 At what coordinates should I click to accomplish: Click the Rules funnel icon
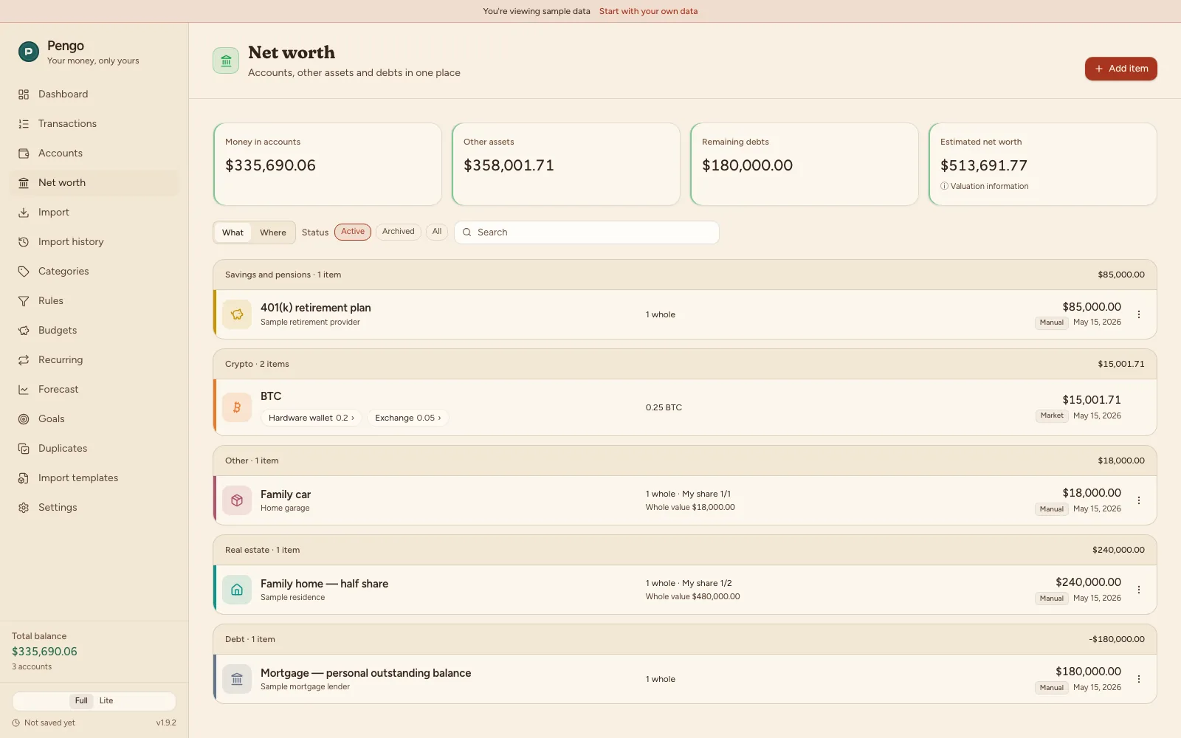24,301
